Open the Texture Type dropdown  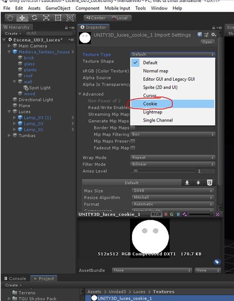click(x=173, y=55)
